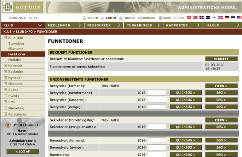Remove Sekretariat forretningsfører with FJERN
Screen dimensions: 242x157
point(221,120)
